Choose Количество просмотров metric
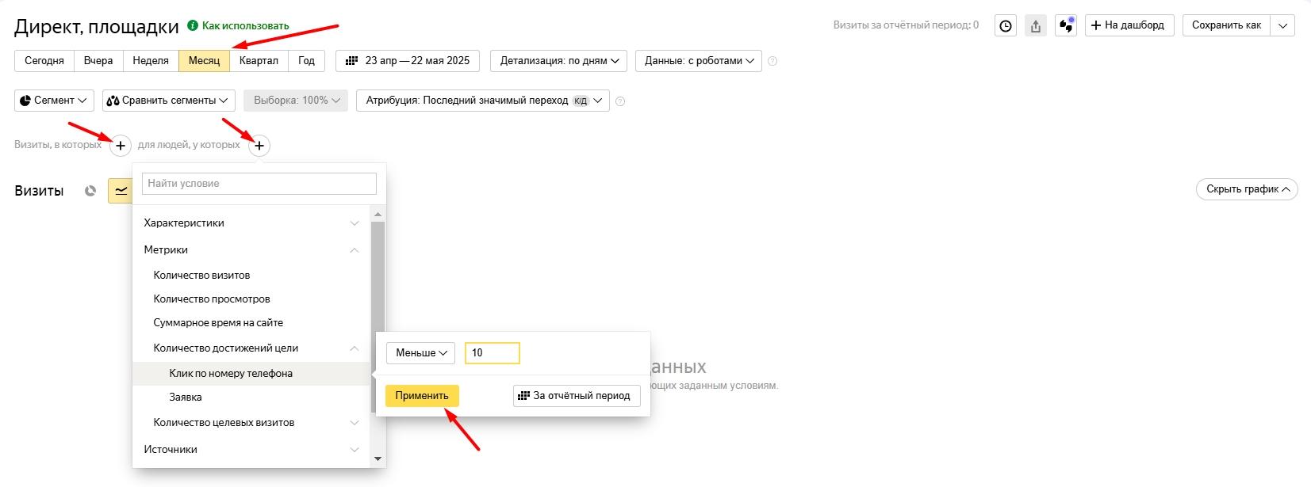The image size is (1311, 487). pyautogui.click(x=212, y=299)
